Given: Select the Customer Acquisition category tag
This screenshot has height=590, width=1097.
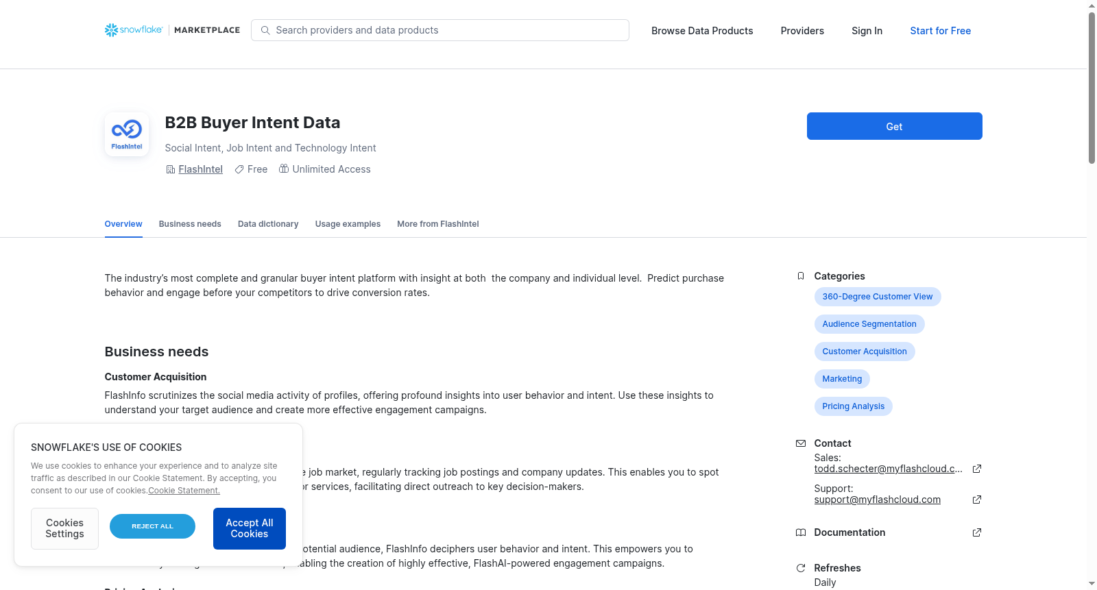Looking at the screenshot, I should pyautogui.click(x=865, y=352).
